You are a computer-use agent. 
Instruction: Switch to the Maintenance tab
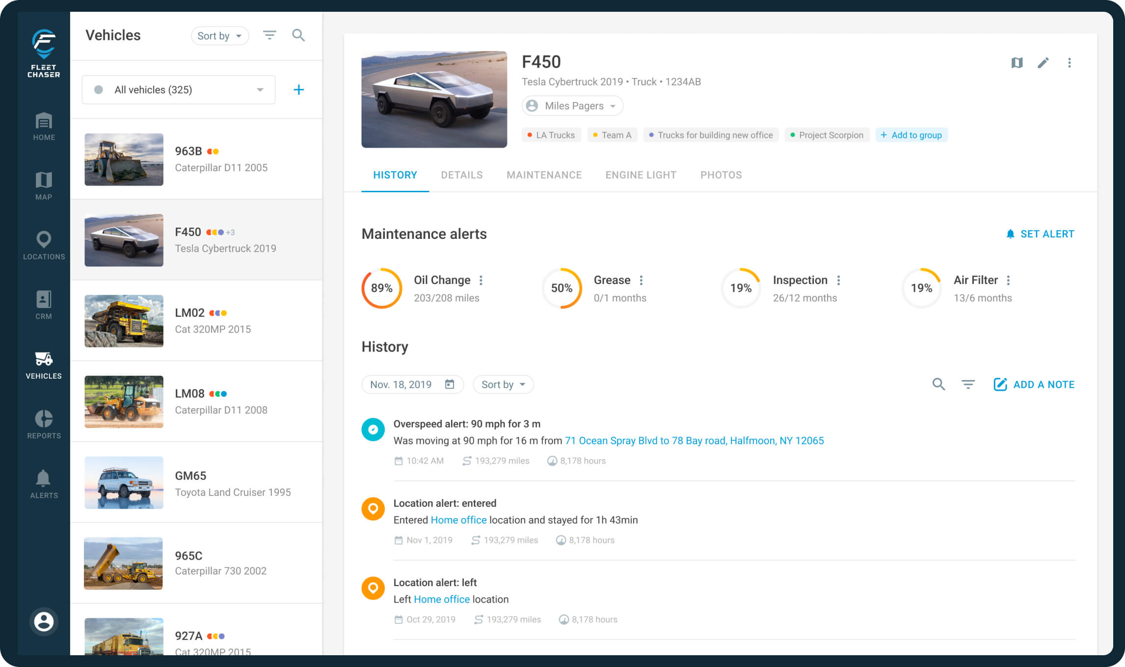[x=544, y=175]
